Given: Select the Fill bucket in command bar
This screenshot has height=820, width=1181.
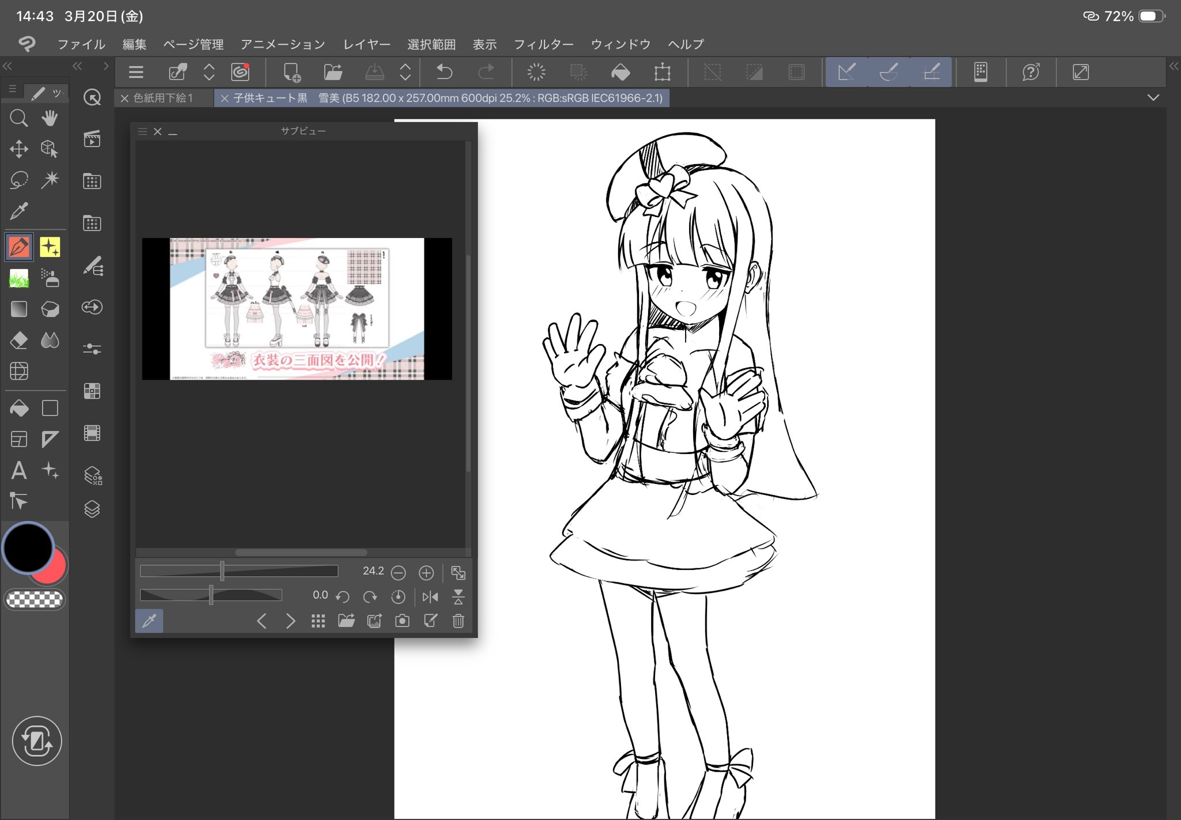Looking at the screenshot, I should [x=620, y=72].
